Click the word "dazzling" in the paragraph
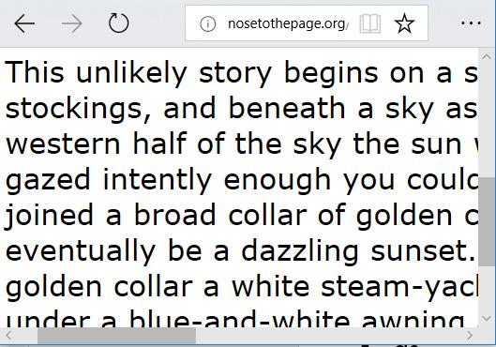Image resolution: width=496 pixels, height=347 pixels. click(300, 251)
